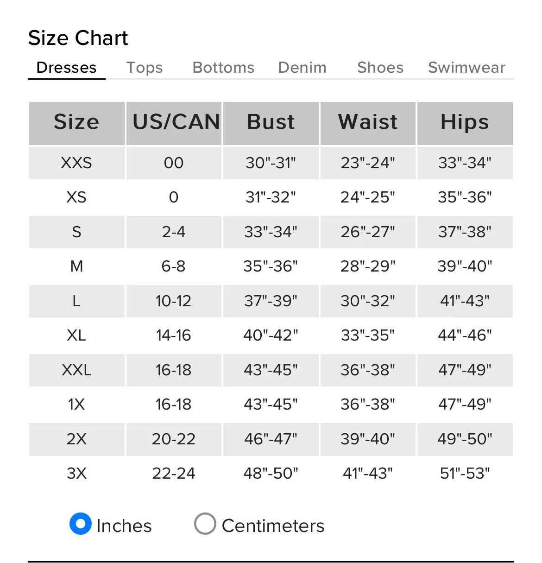Click the Waist column header
The height and width of the screenshot is (563, 542).
(x=368, y=122)
